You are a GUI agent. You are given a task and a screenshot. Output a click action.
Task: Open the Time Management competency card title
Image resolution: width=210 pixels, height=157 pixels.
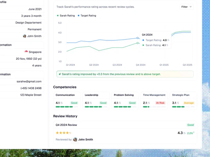coord(154,95)
